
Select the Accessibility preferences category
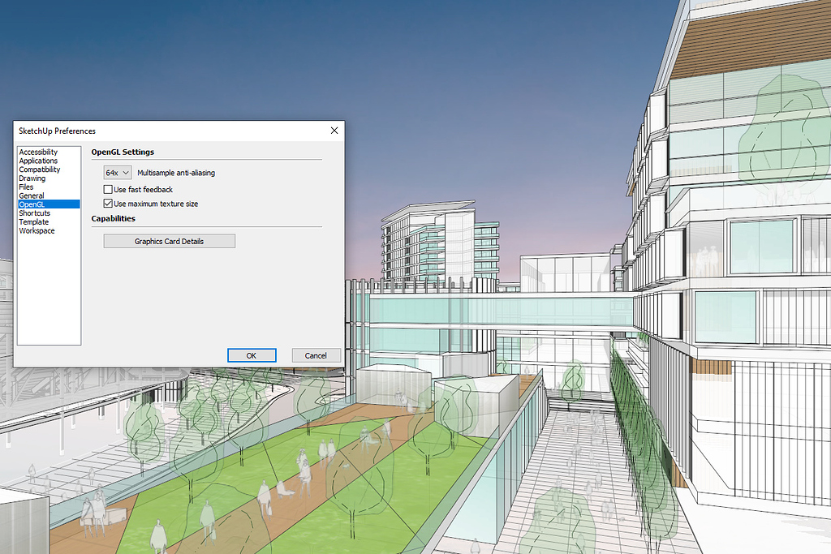pyautogui.click(x=37, y=152)
